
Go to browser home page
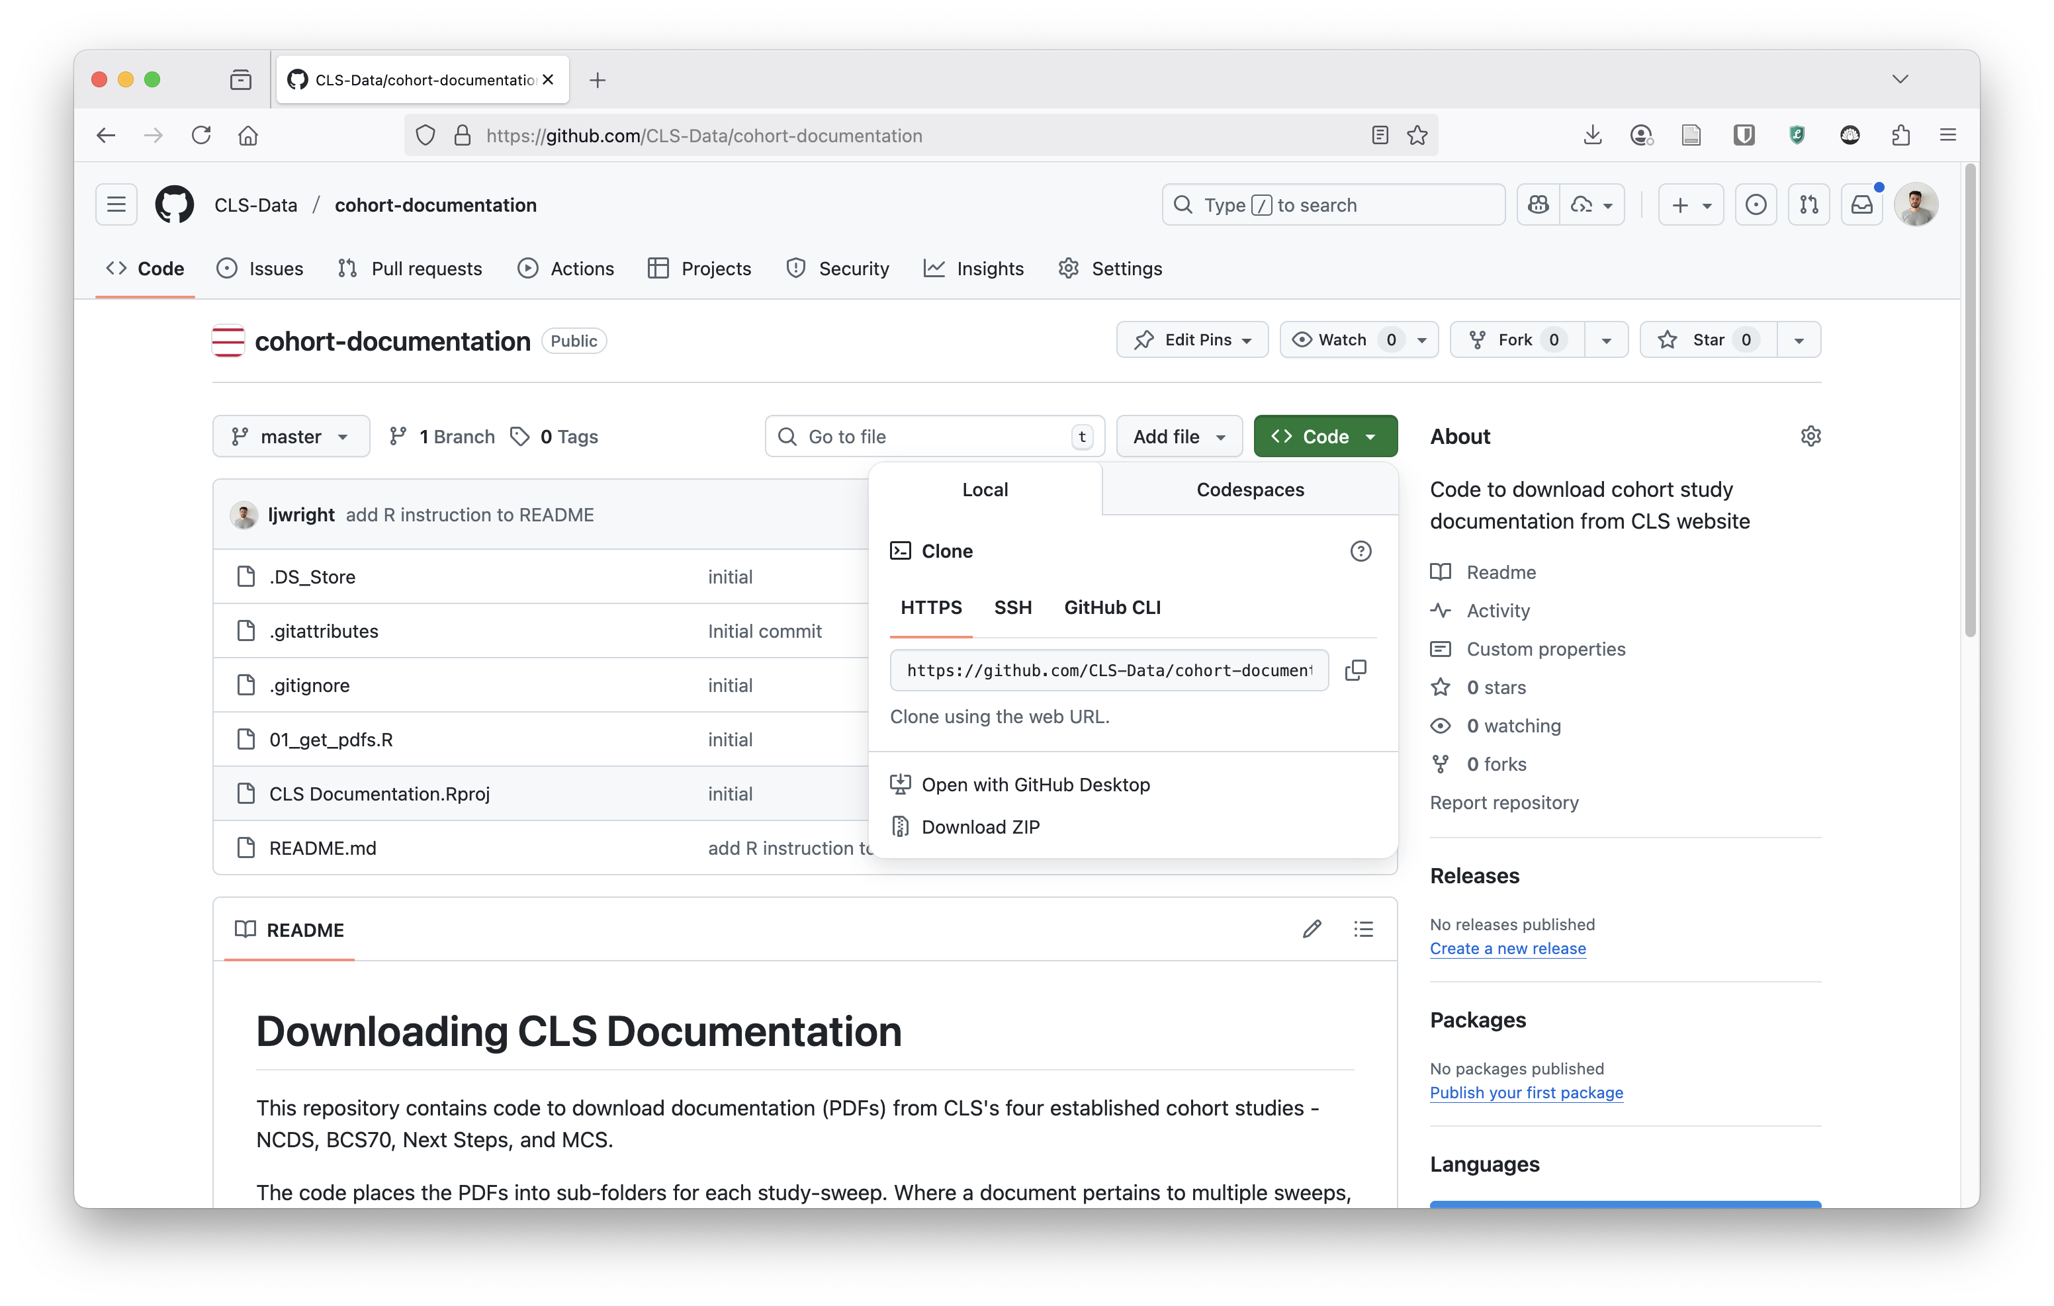248,135
